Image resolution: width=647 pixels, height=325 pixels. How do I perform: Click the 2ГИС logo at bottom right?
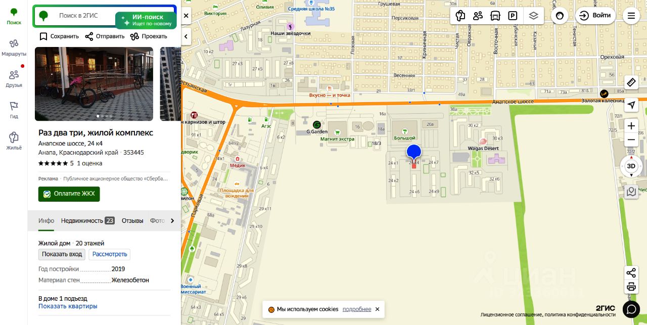605,308
